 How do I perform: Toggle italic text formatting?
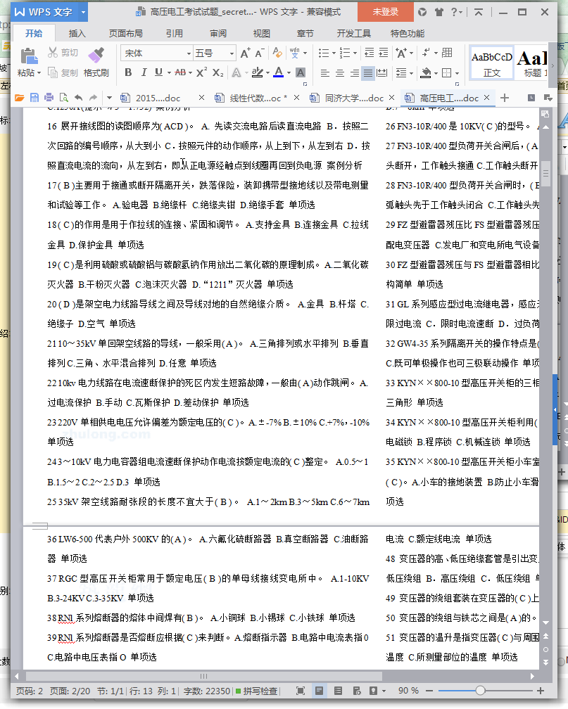coord(144,72)
